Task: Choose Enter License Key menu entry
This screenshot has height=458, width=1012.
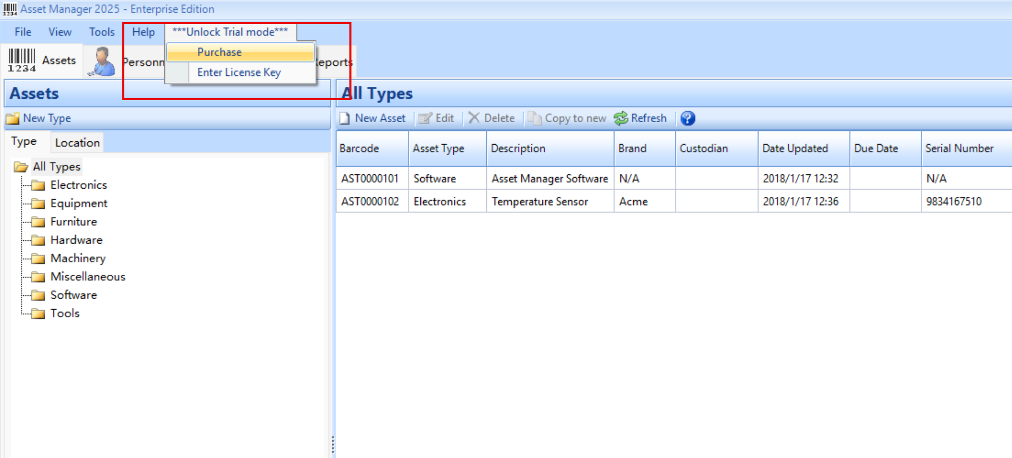Action: click(x=239, y=73)
